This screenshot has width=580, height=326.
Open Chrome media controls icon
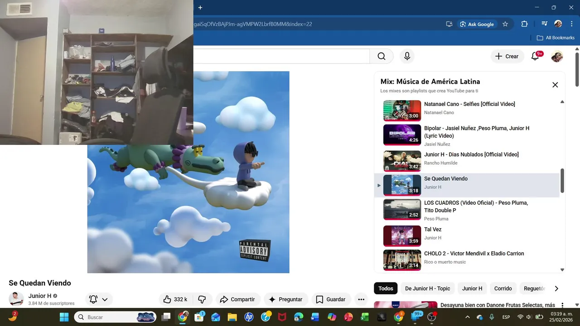544,24
